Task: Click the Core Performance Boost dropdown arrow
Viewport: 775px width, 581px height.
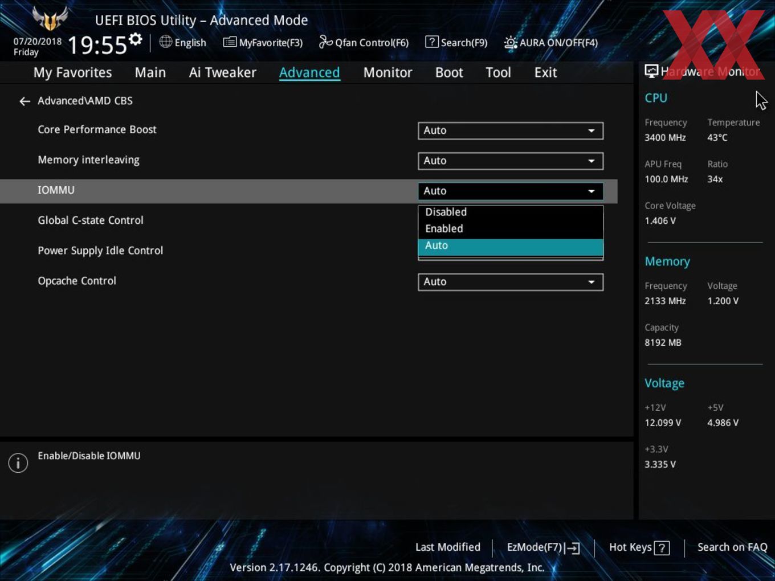Action: (x=592, y=131)
